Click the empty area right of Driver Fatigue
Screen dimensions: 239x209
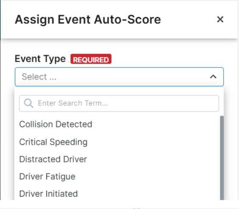pos(147,177)
